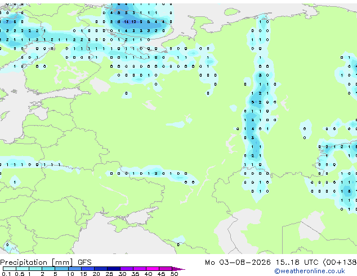The width and height of the screenshot is (357, 276).
Task: Click the 2–5 mm legend color swatch
Action: pos(48,269)
